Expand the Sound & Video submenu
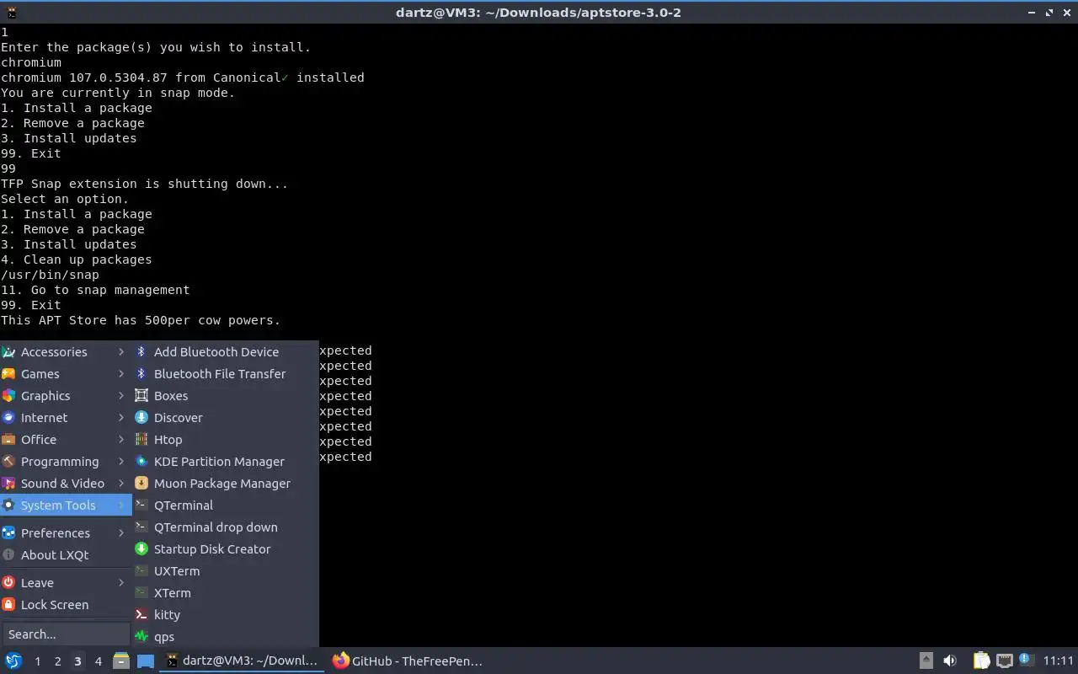Image resolution: width=1078 pixels, height=674 pixels. (x=66, y=484)
